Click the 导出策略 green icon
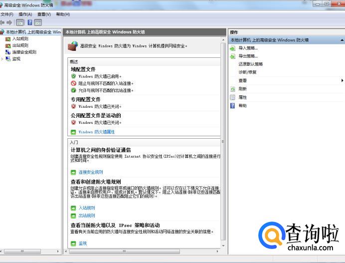 point(232,56)
